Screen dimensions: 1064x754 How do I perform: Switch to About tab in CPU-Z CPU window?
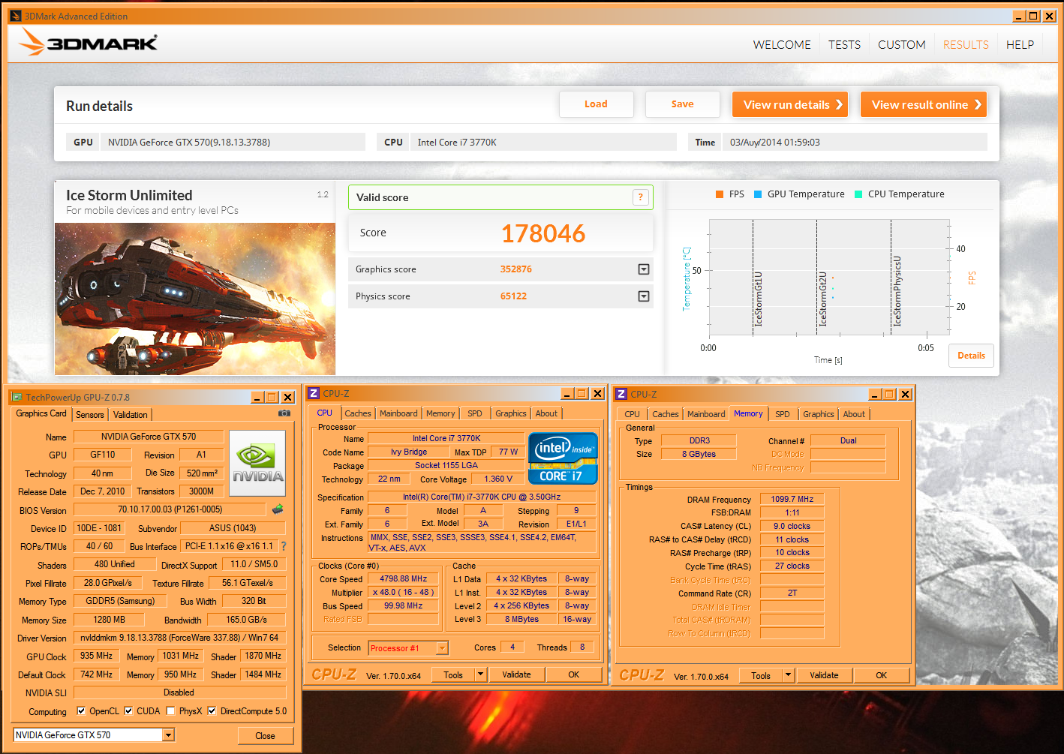click(x=546, y=413)
